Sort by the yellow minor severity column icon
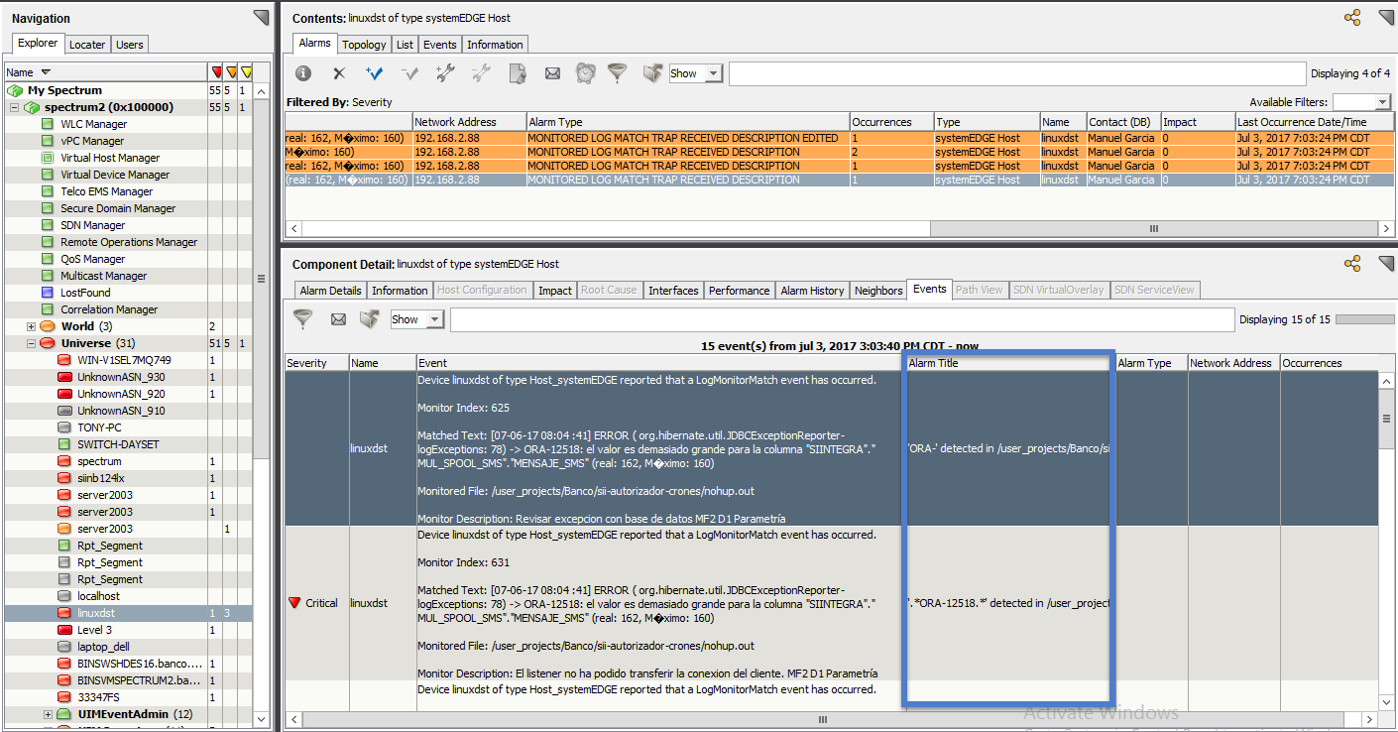Image resolution: width=1398 pixels, height=732 pixels. (x=246, y=72)
